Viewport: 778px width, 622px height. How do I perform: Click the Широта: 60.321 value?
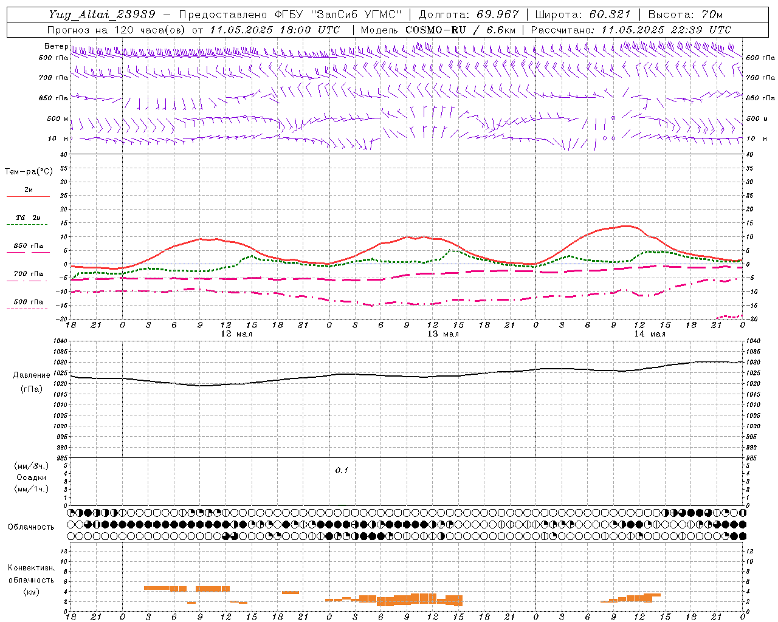point(583,15)
